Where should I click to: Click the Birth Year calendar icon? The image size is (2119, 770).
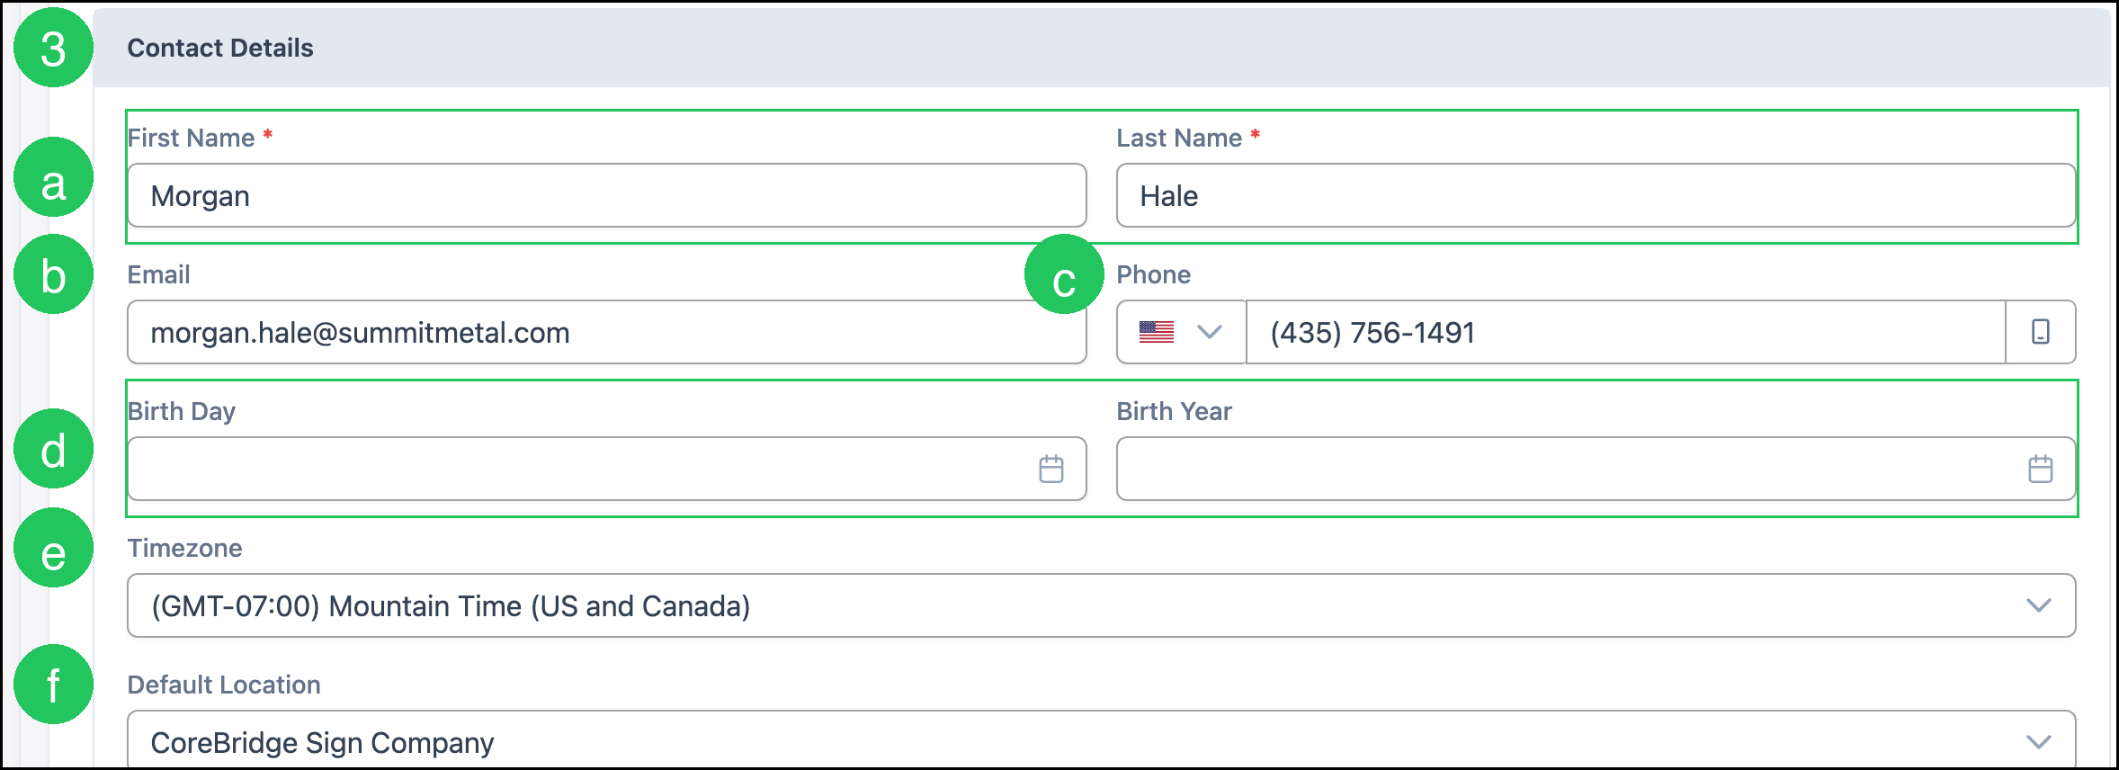tap(2040, 469)
